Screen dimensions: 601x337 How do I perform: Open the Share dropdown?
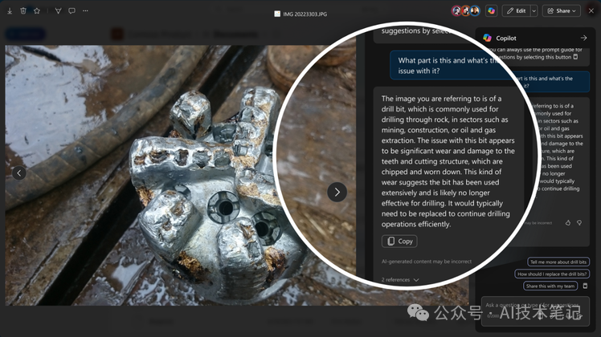pyautogui.click(x=561, y=11)
